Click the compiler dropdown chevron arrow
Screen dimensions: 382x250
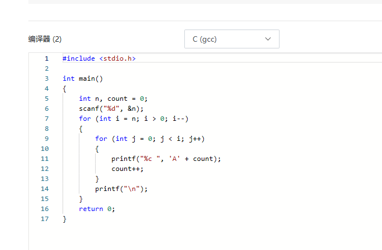coord(268,39)
